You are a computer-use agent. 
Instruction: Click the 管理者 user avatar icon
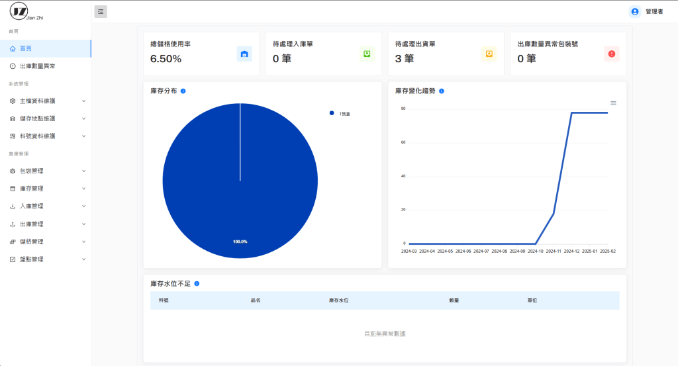click(635, 11)
